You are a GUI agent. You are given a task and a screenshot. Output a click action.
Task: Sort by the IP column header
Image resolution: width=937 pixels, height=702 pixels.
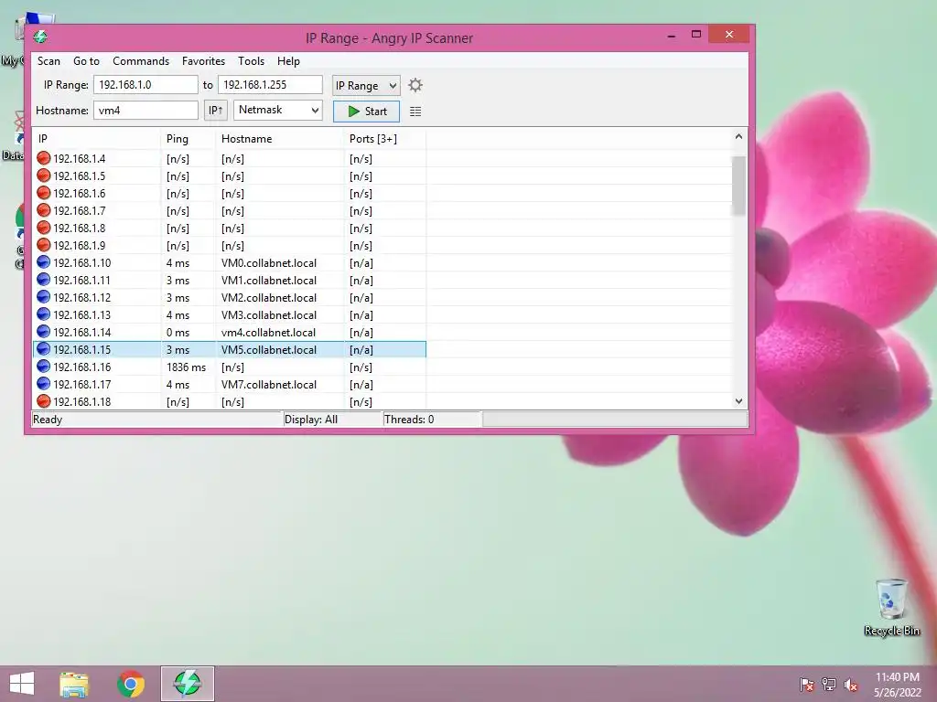(96, 139)
